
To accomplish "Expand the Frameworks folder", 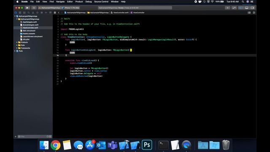I will tap(17, 48).
